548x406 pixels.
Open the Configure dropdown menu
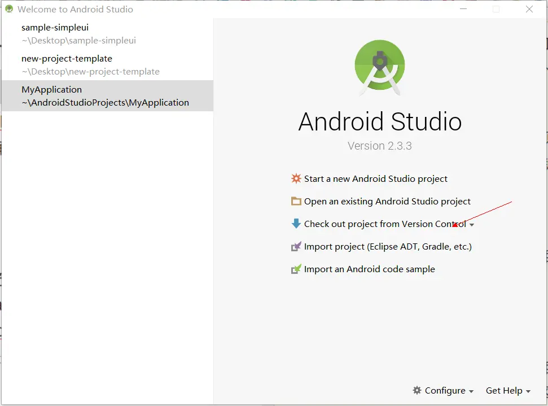click(443, 391)
